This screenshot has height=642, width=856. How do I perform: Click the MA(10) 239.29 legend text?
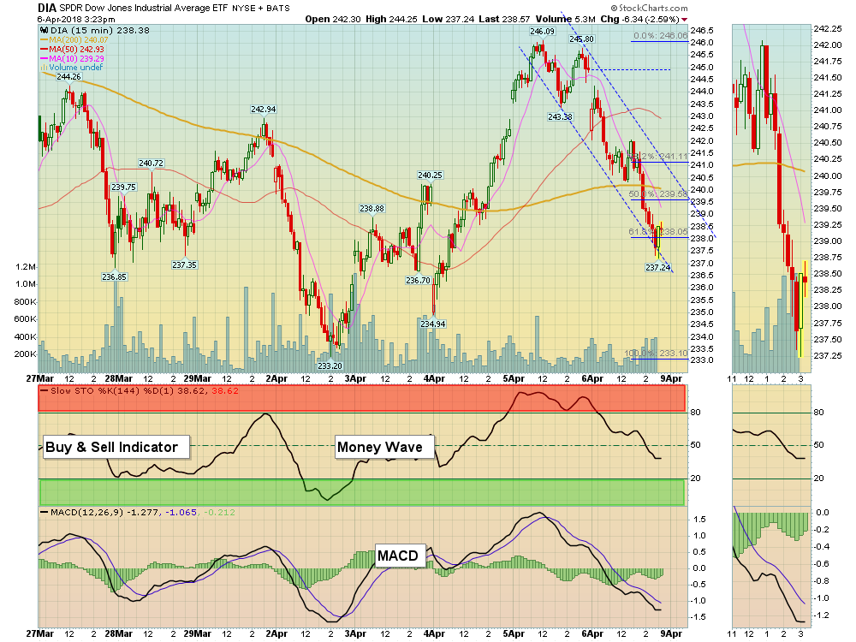pyautogui.click(x=76, y=58)
